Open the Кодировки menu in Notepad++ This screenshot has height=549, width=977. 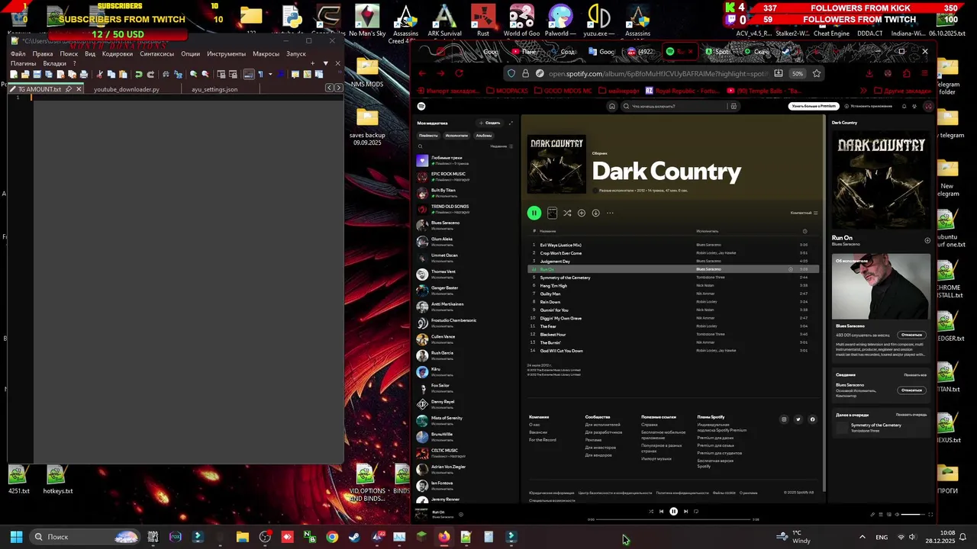point(118,54)
